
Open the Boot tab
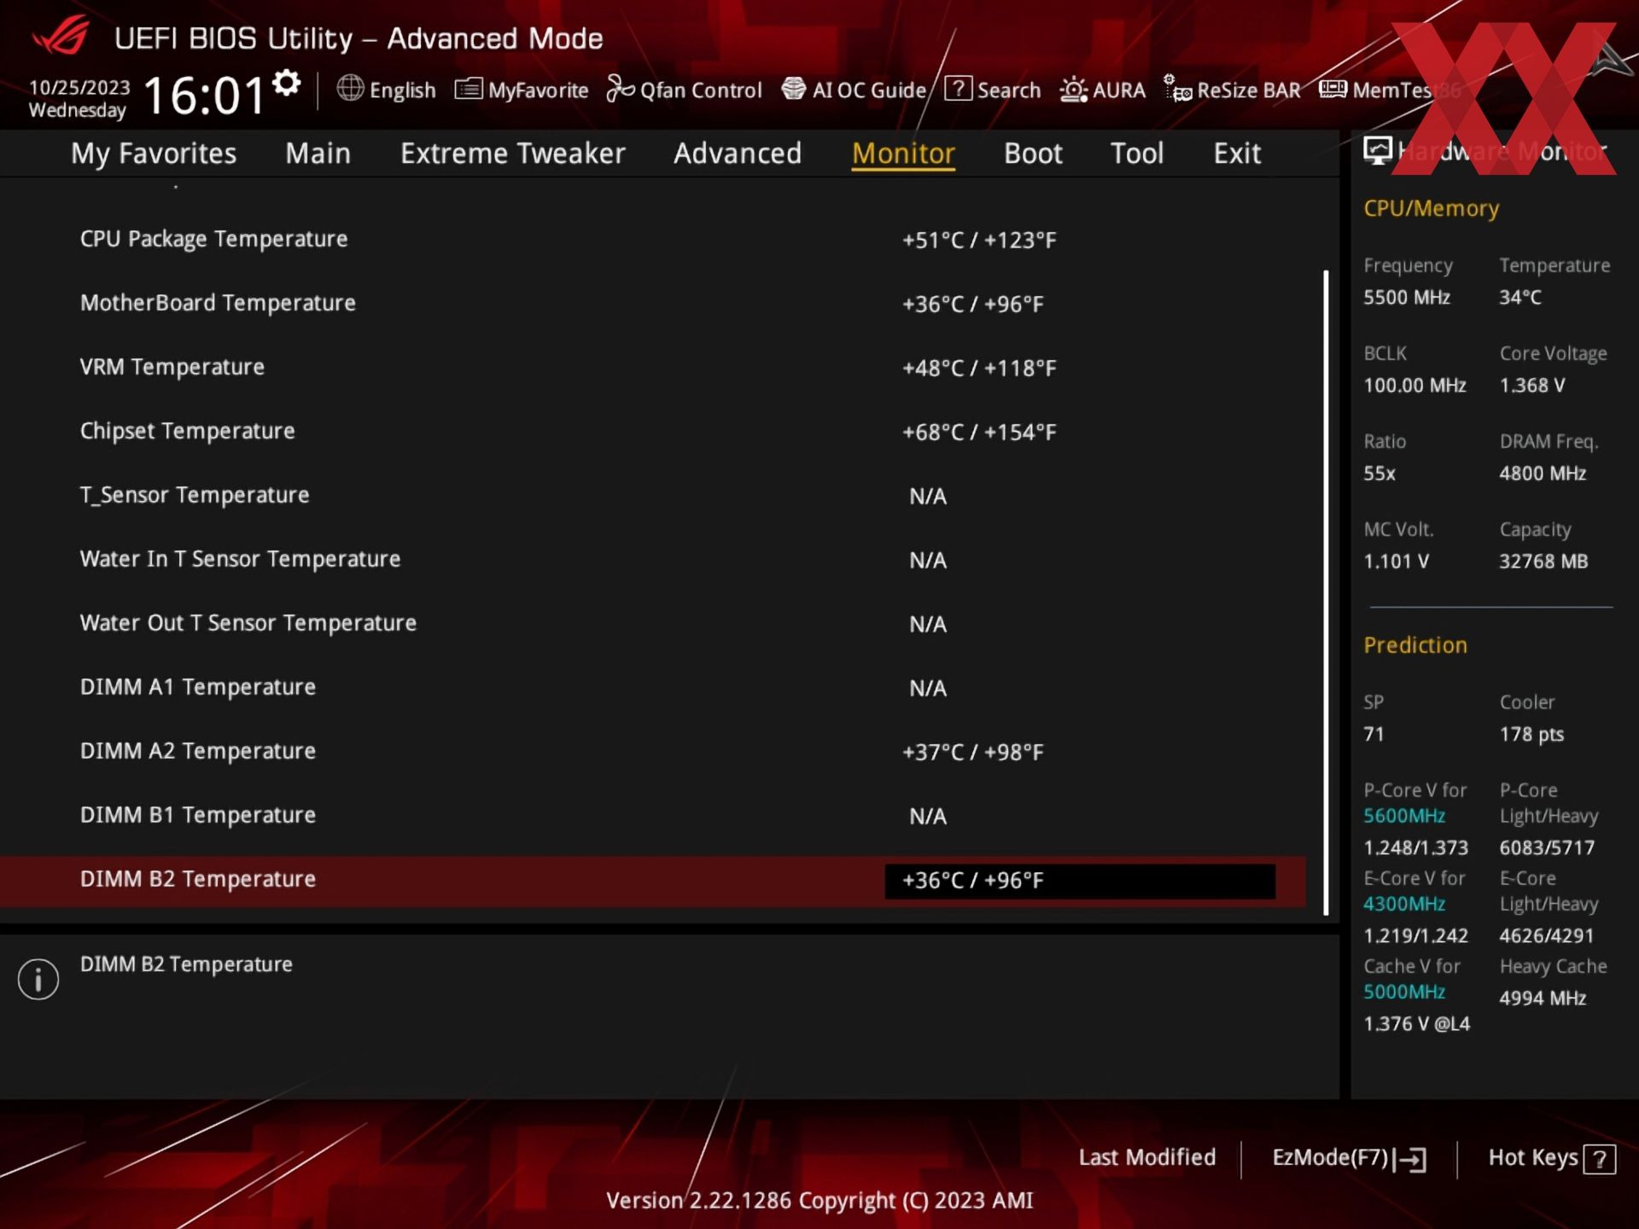(x=1033, y=154)
